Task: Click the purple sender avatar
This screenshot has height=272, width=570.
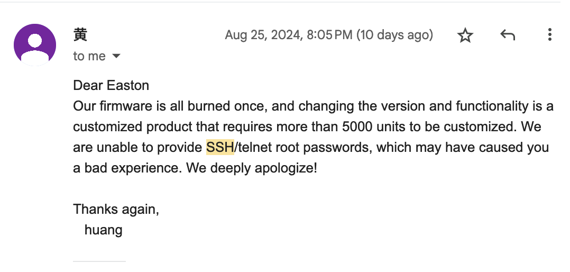Action: (x=35, y=45)
